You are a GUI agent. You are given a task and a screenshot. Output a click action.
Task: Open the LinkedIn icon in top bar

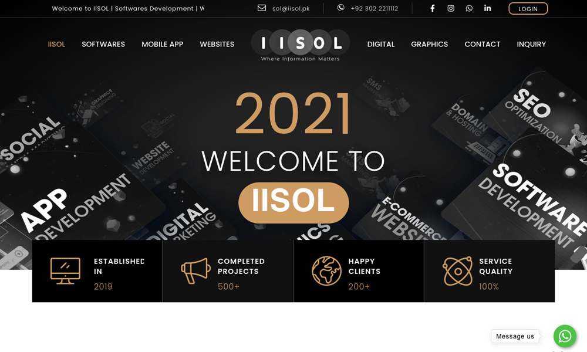[487, 8]
